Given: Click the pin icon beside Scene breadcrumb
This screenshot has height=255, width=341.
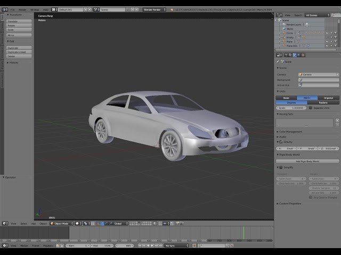Looking at the screenshot, I should point(278,62).
